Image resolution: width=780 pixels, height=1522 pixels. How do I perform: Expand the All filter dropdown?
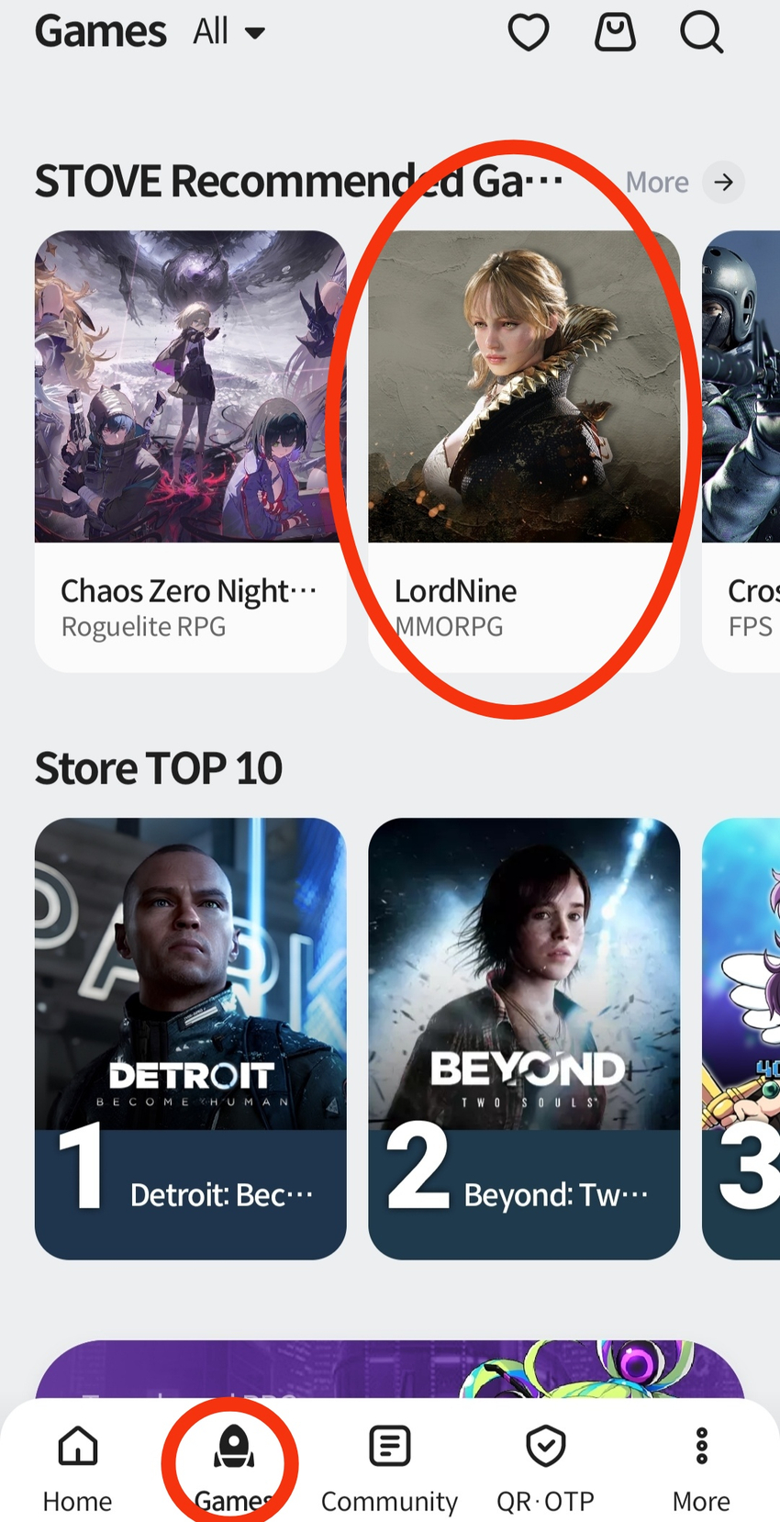228,32
